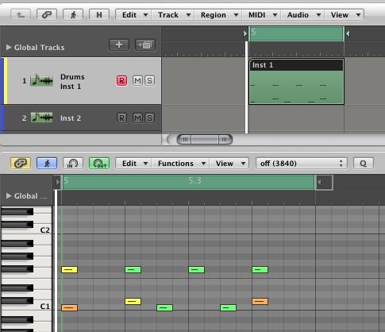Viewport: 385px width, 332px height.
Task: Open the Piano Roll Edit menu
Action: point(134,164)
